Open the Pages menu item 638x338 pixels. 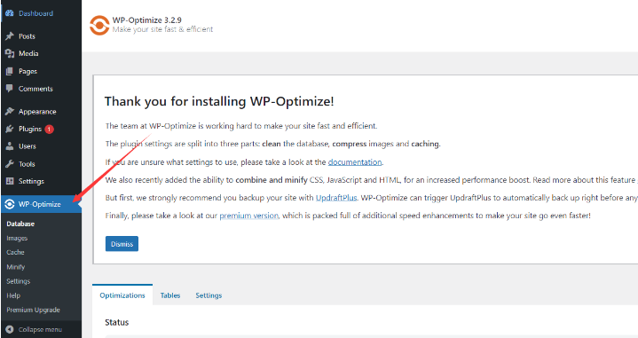[28, 71]
